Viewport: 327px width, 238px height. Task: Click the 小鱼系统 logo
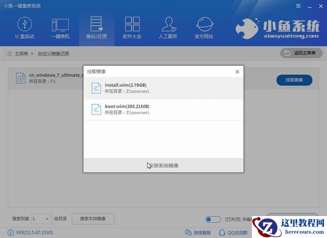pyautogui.click(x=277, y=29)
